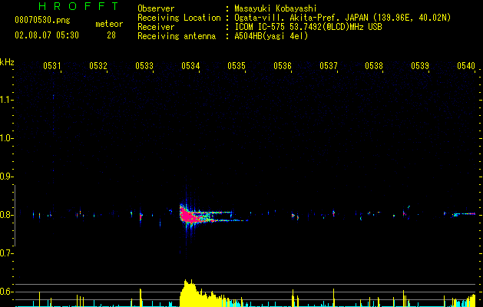Click the 0.7 kHz axis label

(x=5, y=253)
